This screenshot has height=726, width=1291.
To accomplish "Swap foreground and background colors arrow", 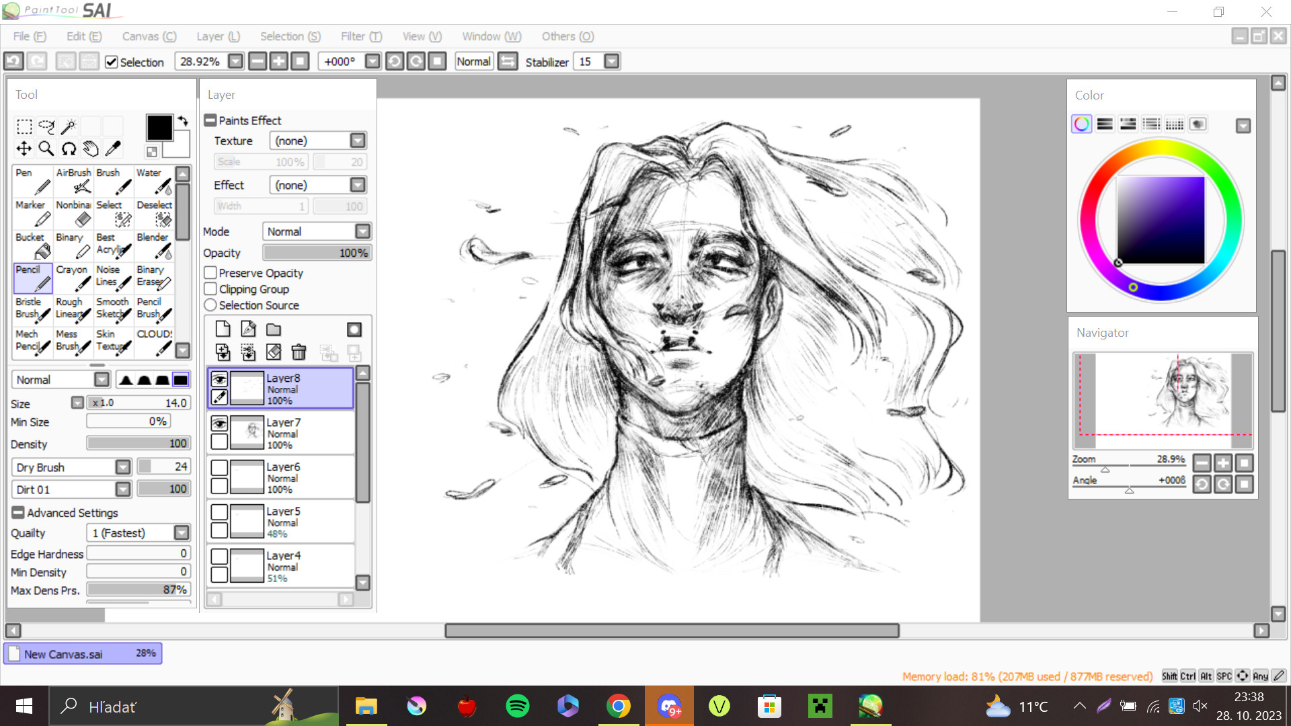I will 183,122.
